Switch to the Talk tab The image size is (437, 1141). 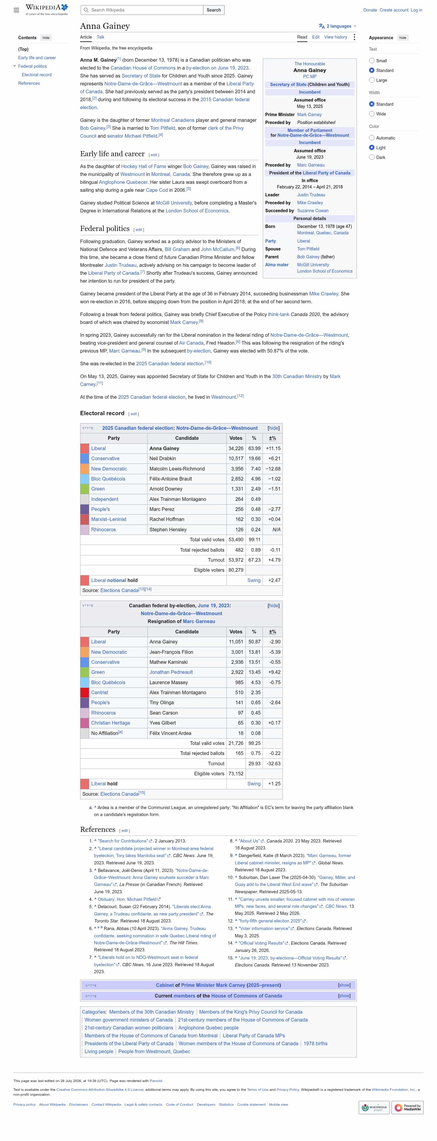click(x=100, y=37)
